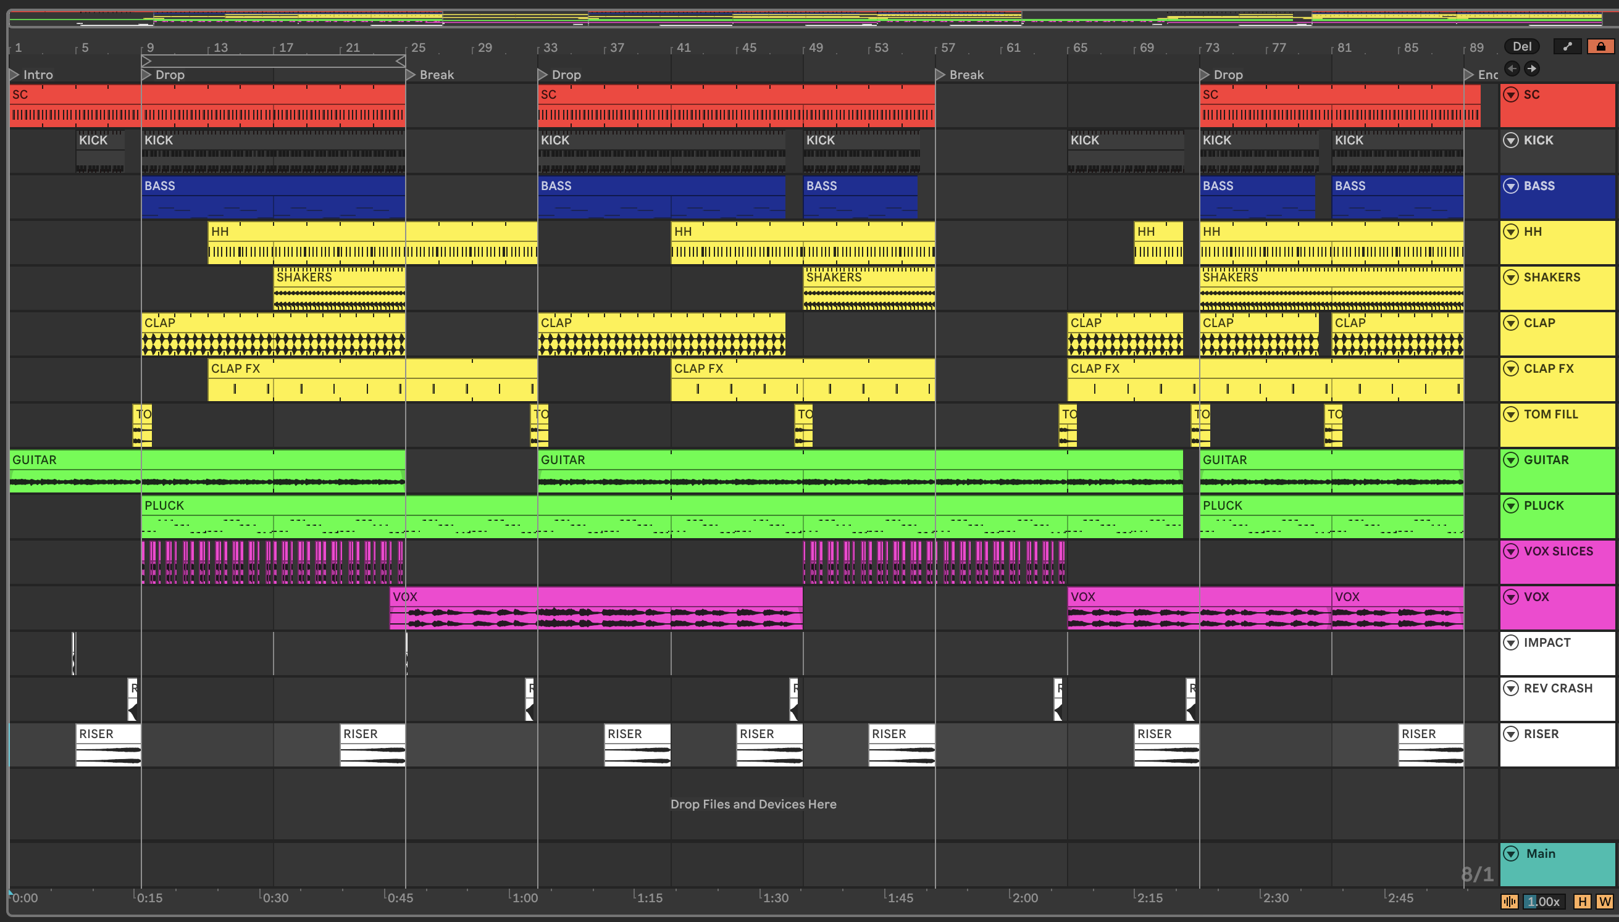Unfold the VOX SLICES track
The width and height of the screenshot is (1619, 922).
1512,551
